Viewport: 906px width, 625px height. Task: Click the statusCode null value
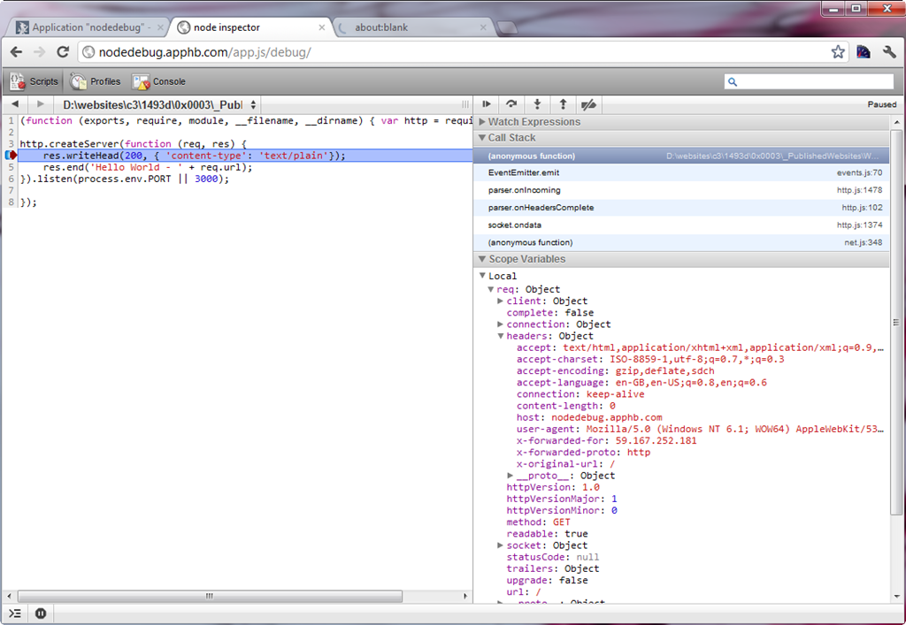[587, 557]
